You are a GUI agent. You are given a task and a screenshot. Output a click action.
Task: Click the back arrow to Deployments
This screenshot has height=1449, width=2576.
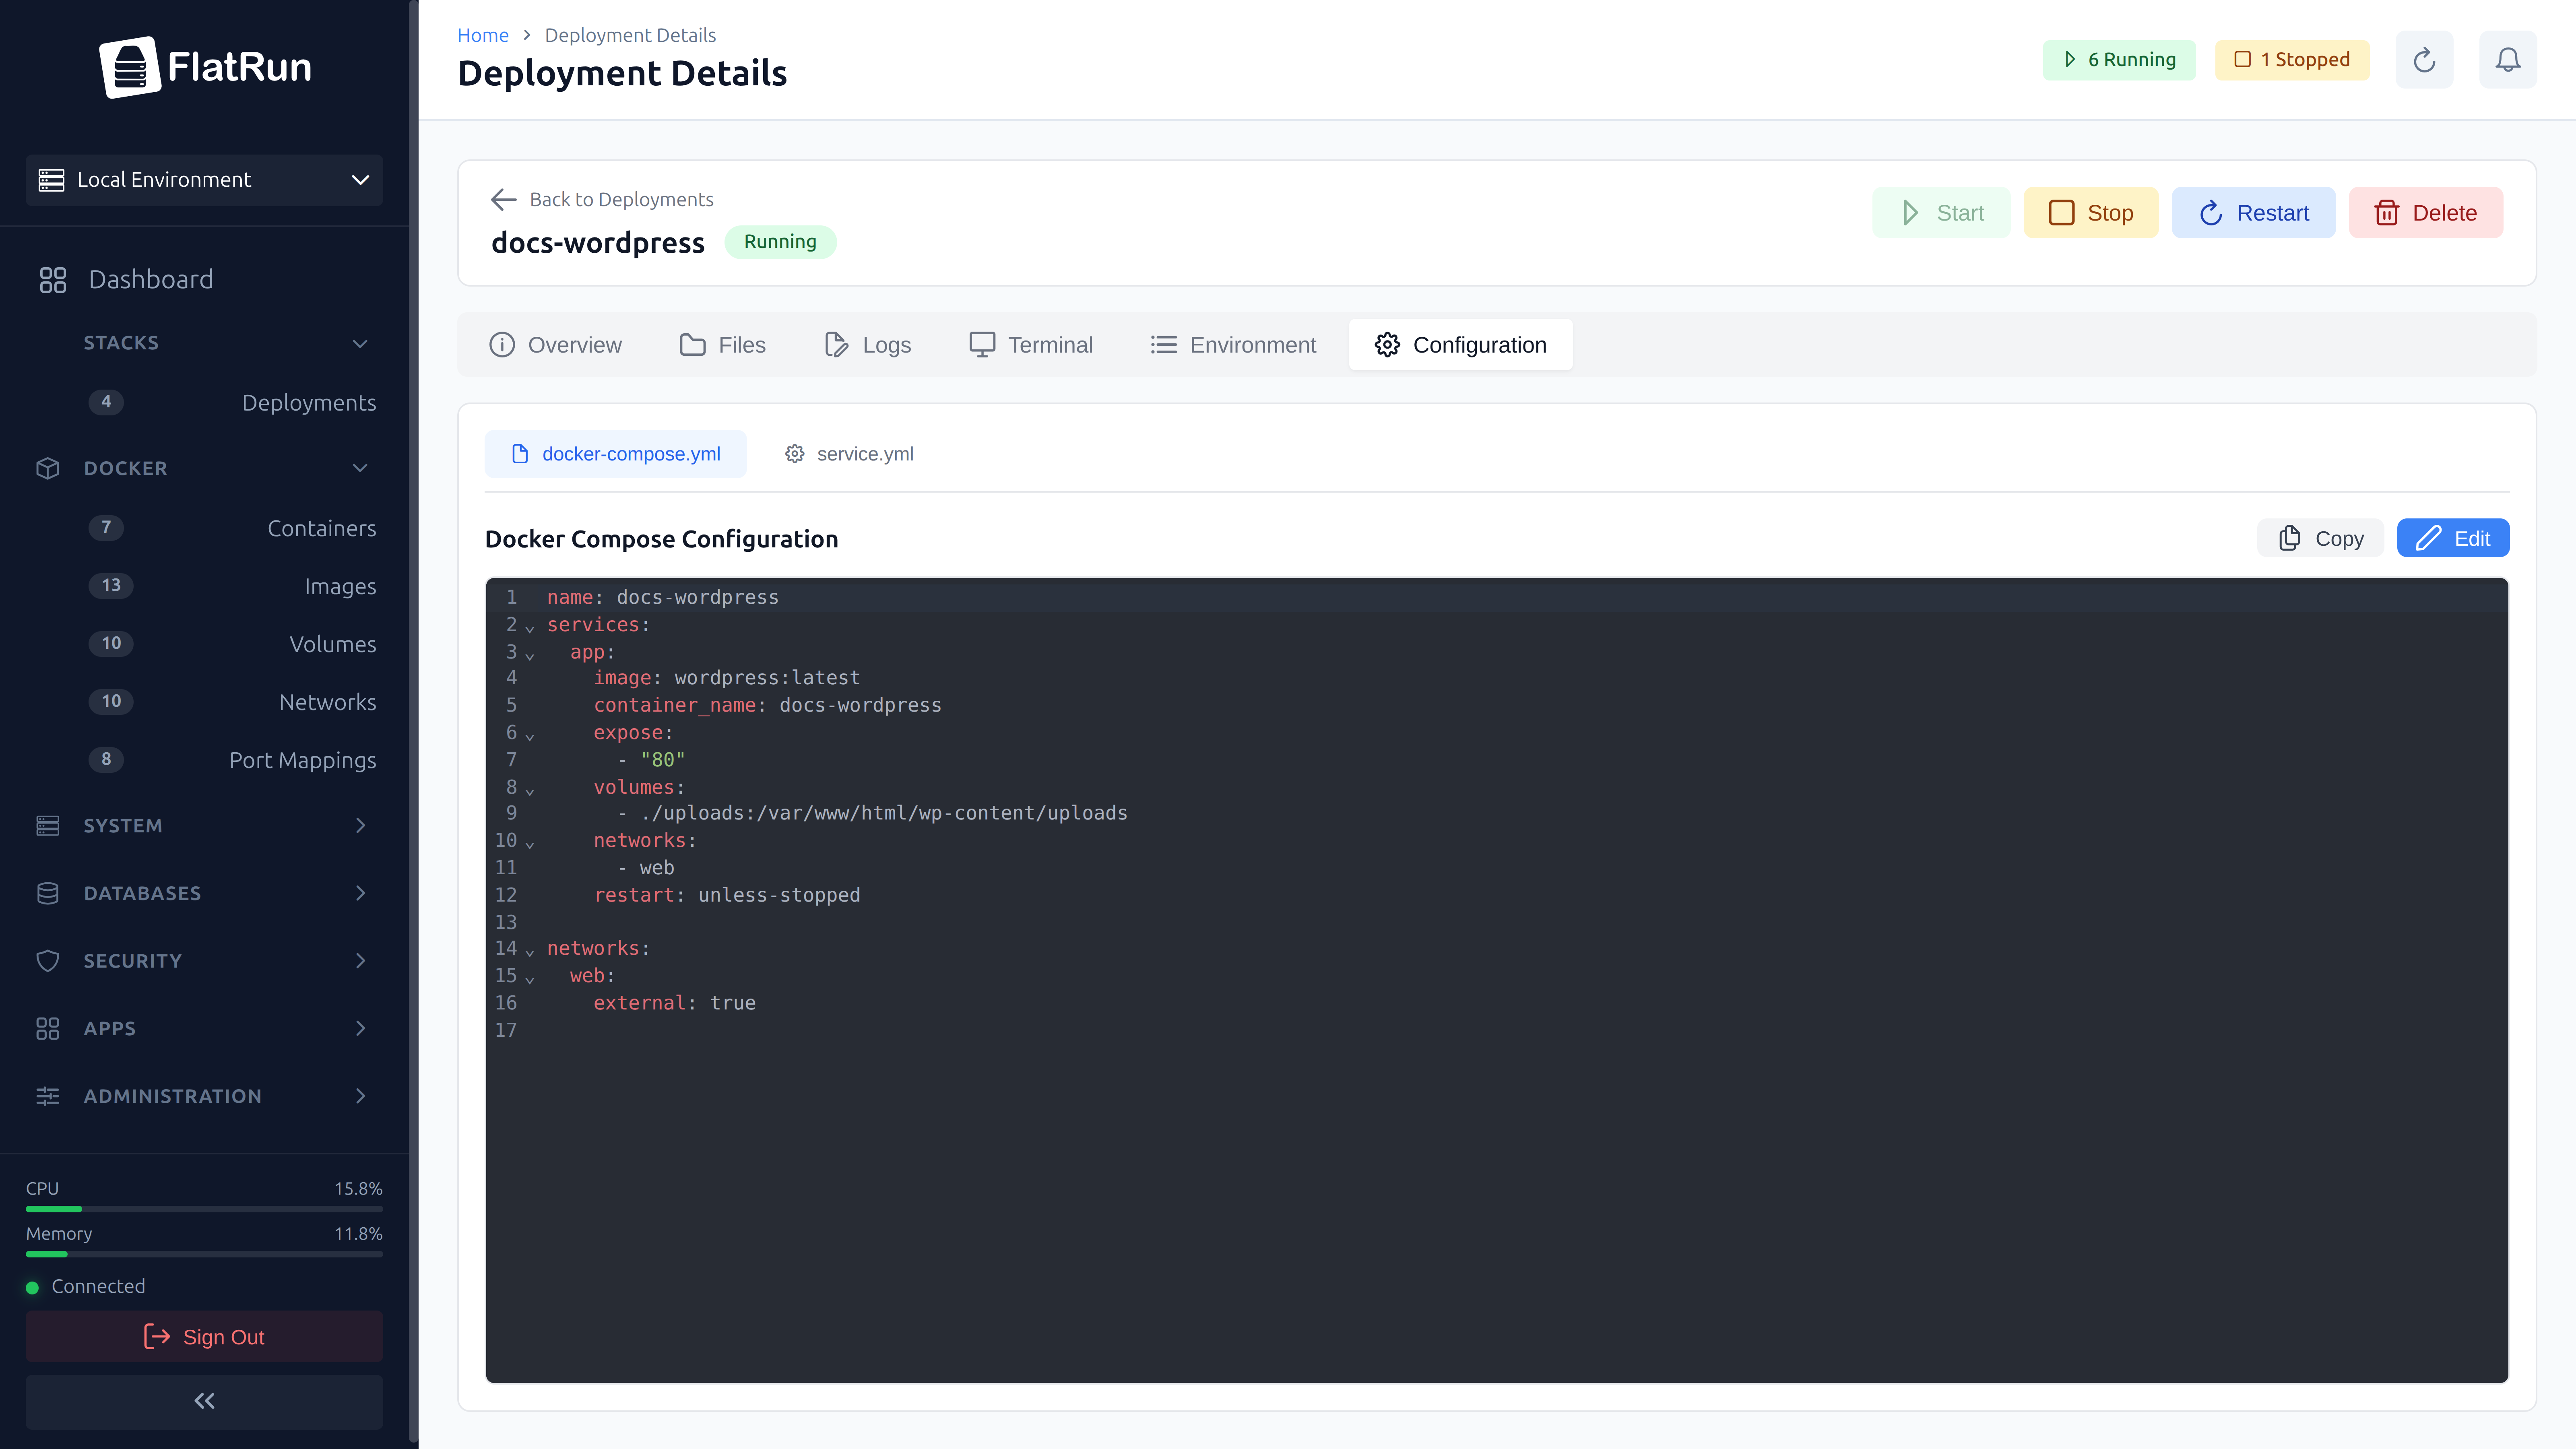(x=504, y=199)
